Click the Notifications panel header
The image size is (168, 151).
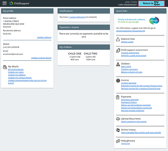tap(84, 11)
